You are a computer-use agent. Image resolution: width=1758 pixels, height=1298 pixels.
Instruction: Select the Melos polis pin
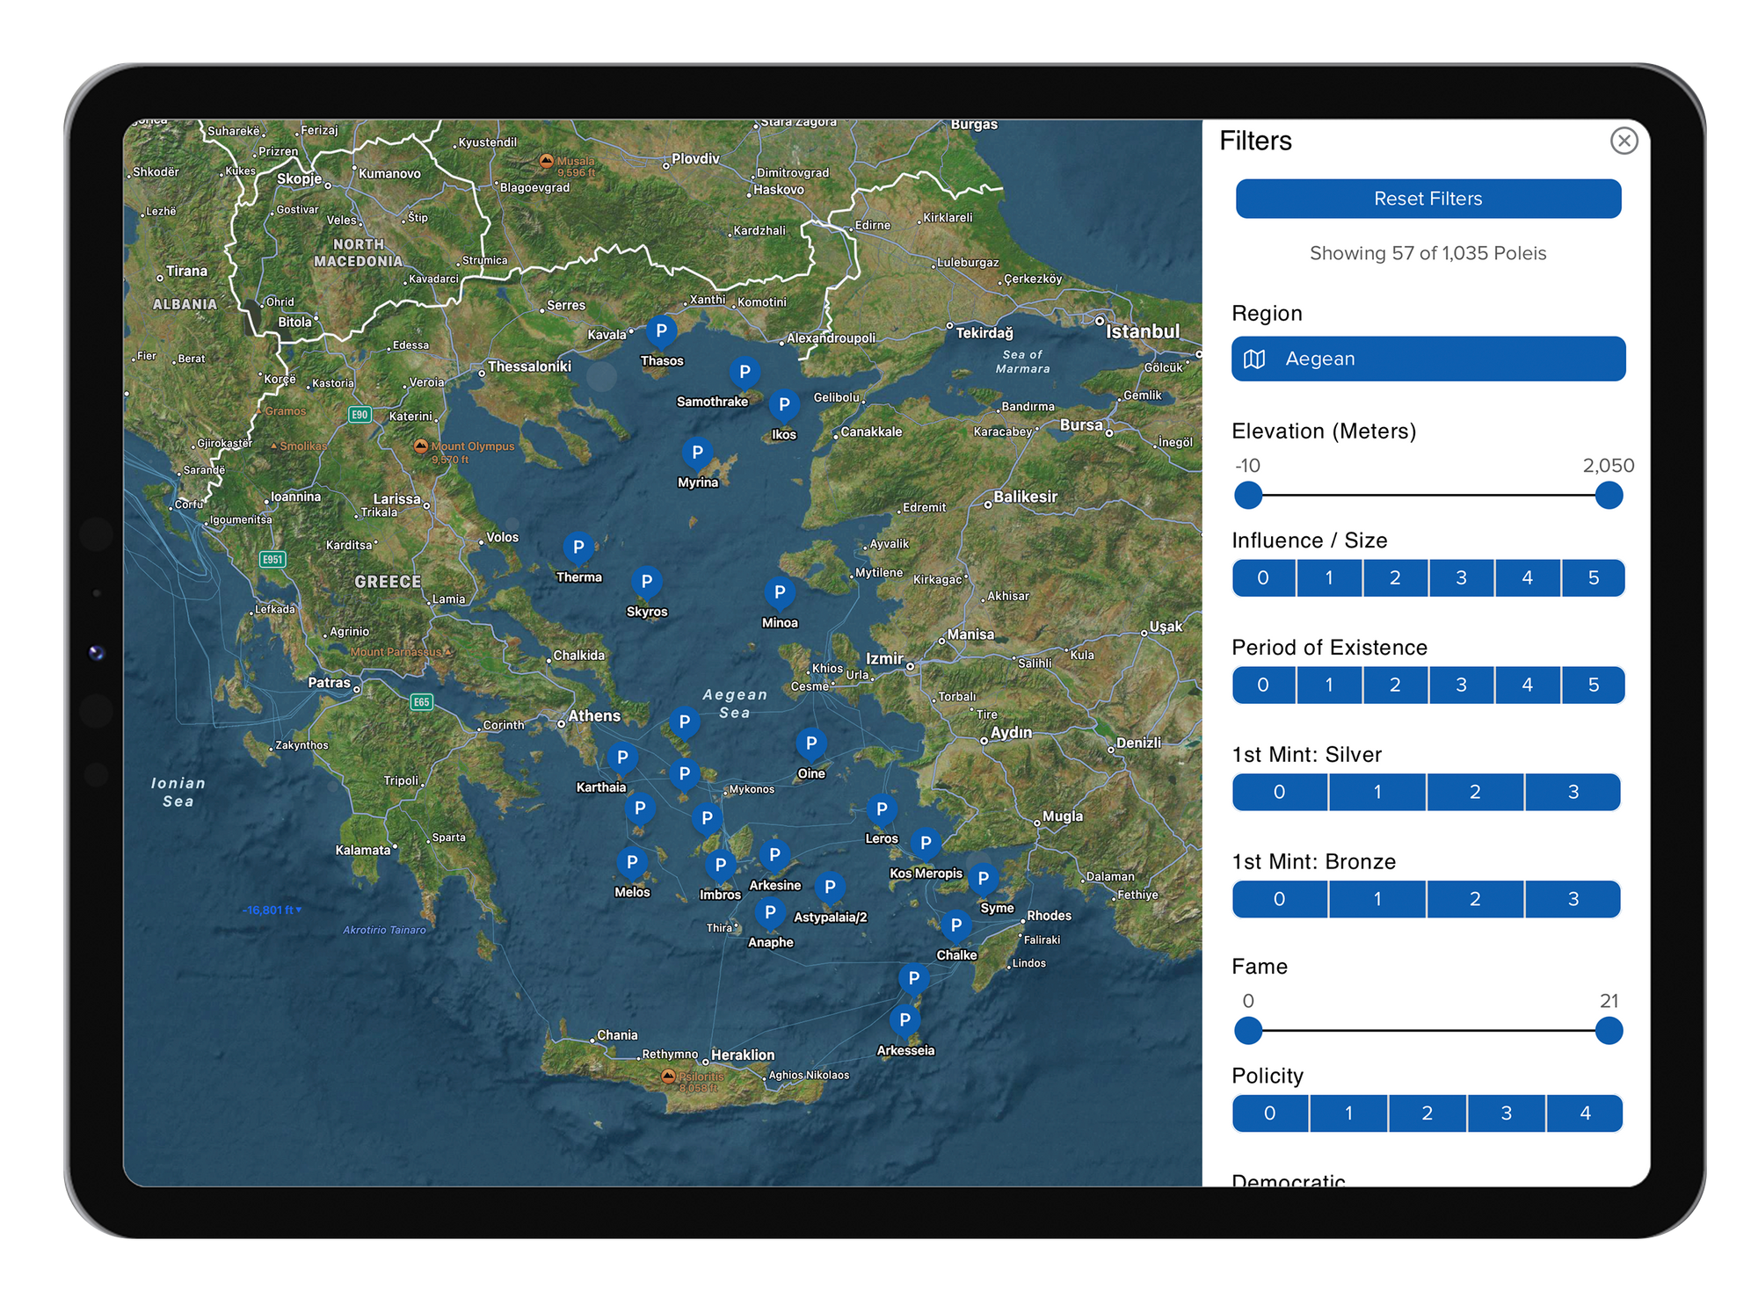(632, 864)
